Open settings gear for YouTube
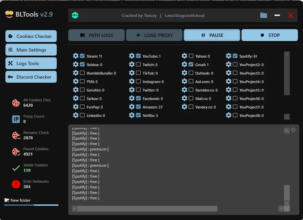 (132, 56)
